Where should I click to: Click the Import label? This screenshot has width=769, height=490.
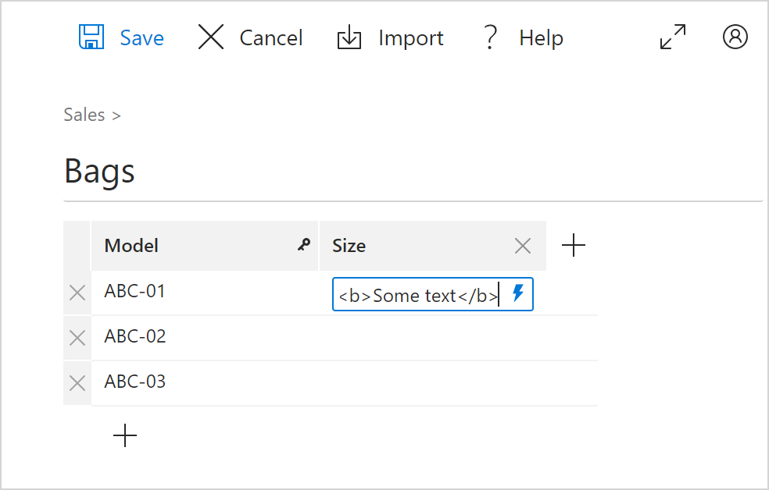click(x=411, y=38)
